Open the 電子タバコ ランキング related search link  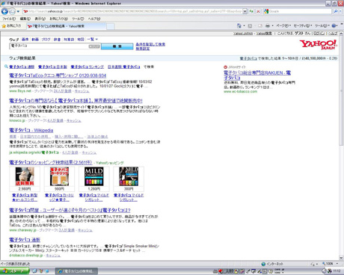(x=87, y=67)
